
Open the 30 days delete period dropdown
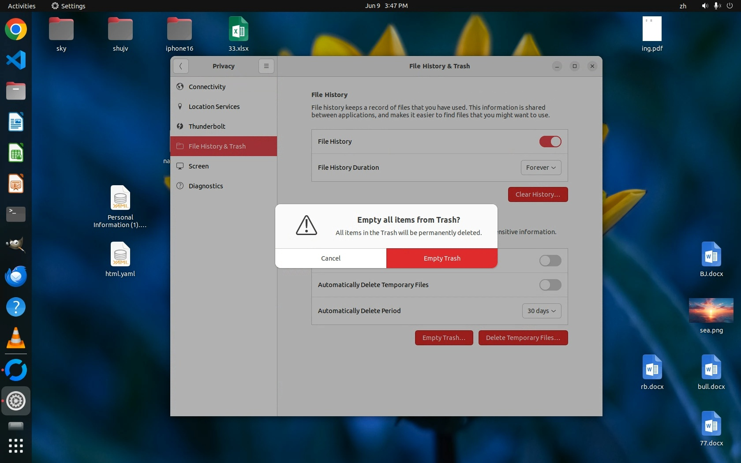[541, 311]
